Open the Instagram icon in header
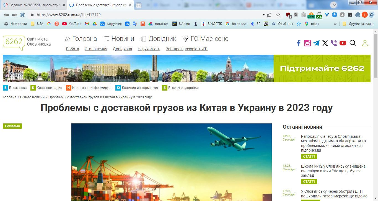378x201 pixels. pos(307,43)
